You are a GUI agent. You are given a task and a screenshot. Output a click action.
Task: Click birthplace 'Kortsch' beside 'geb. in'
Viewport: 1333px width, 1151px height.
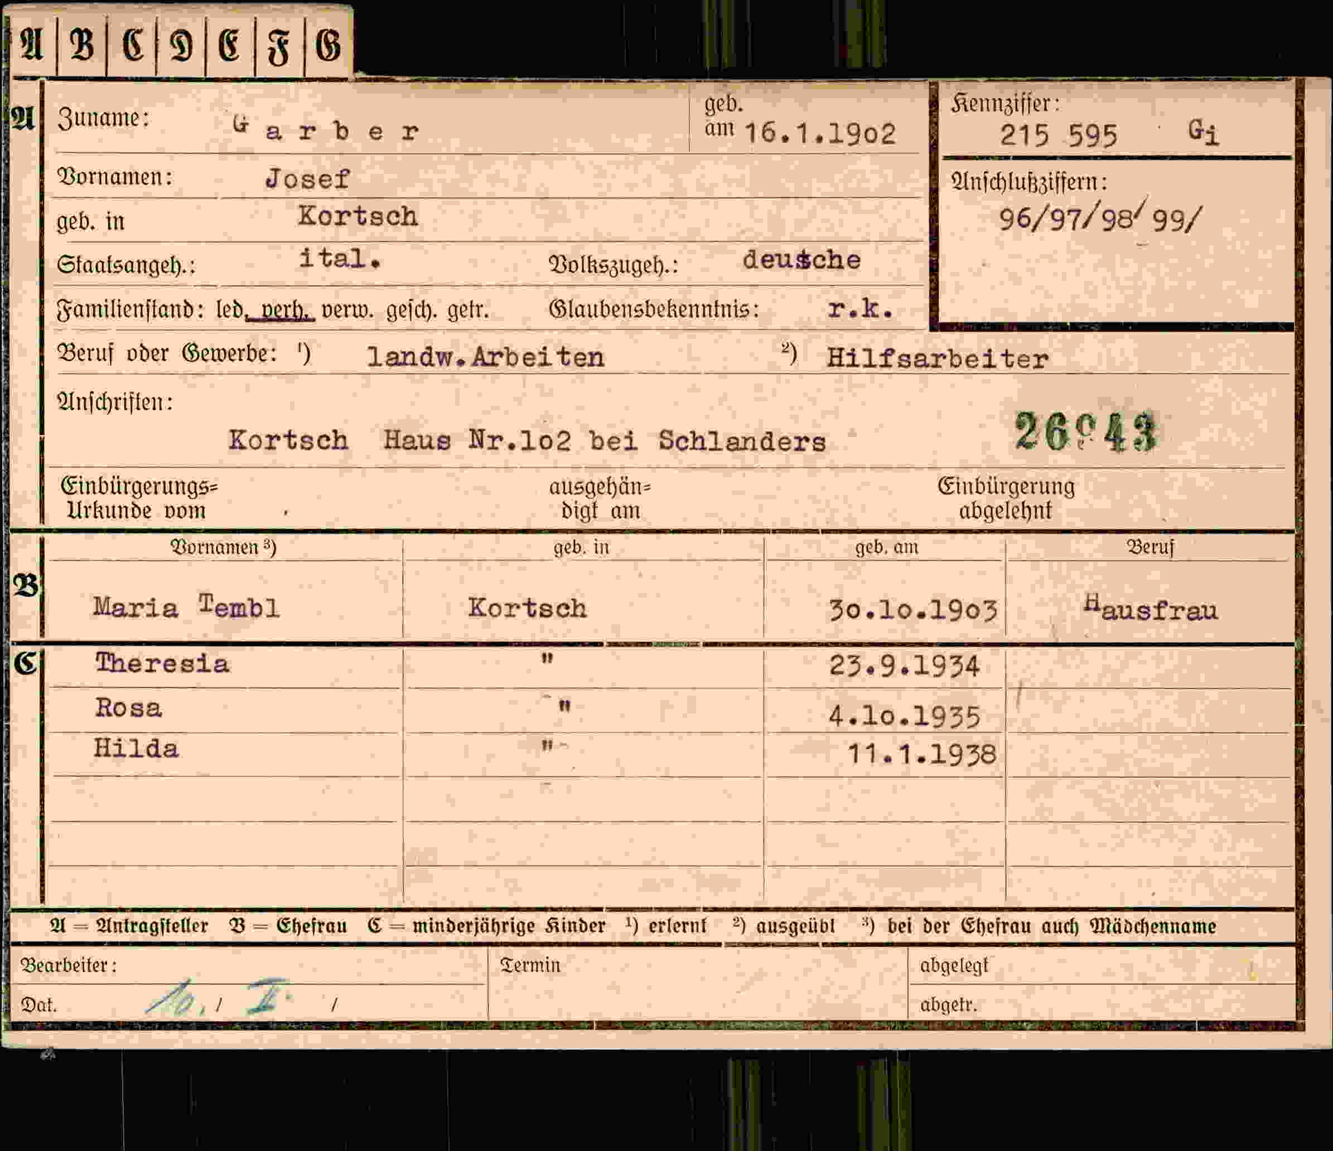click(358, 216)
